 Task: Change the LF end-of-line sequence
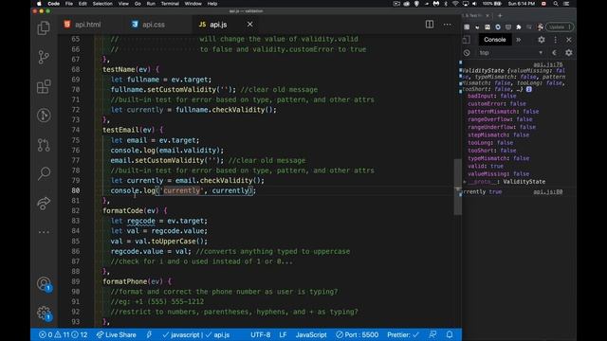(x=283, y=334)
